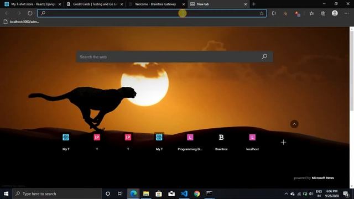
Task: Add this page to favorites star
Action: point(262,13)
